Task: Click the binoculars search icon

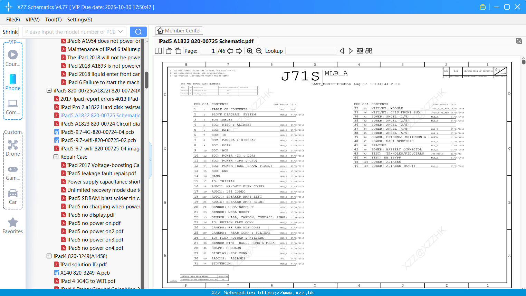Action: click(369, 51)
